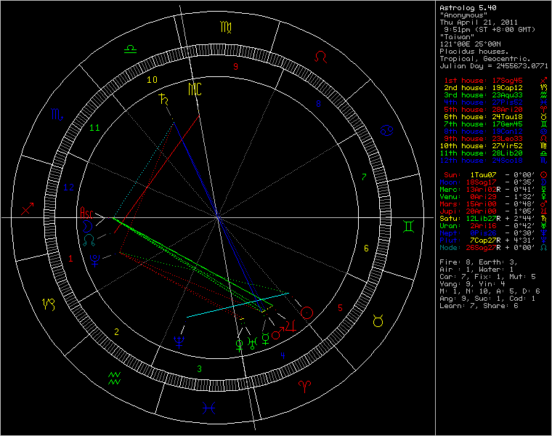Screen dimensions: 552x436
Task: Click the yellow MC label in the chart
Action: click(x=195, y=89)
